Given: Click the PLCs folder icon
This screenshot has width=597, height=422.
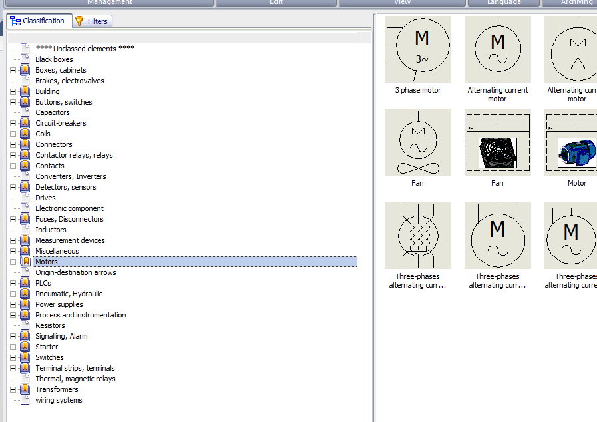Looking at the screenshot, I should click(x=25, y=283).
